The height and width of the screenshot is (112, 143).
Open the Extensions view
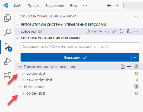click(x=8, y=76)
